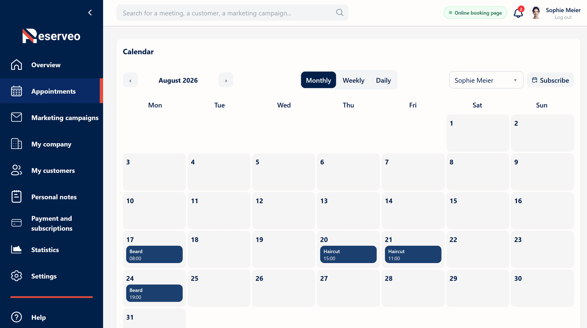Select August 30 day cell
The image size is (587, 328).
(542, 288)
